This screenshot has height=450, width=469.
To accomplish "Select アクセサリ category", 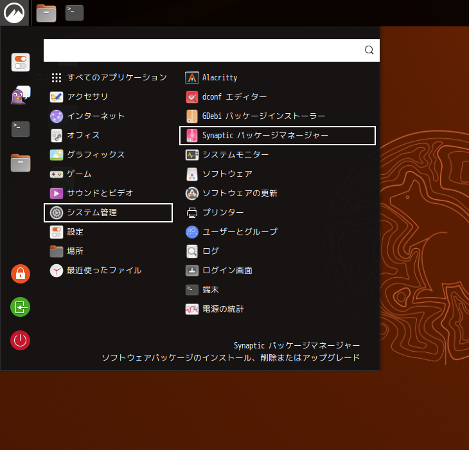I will 109,96.
